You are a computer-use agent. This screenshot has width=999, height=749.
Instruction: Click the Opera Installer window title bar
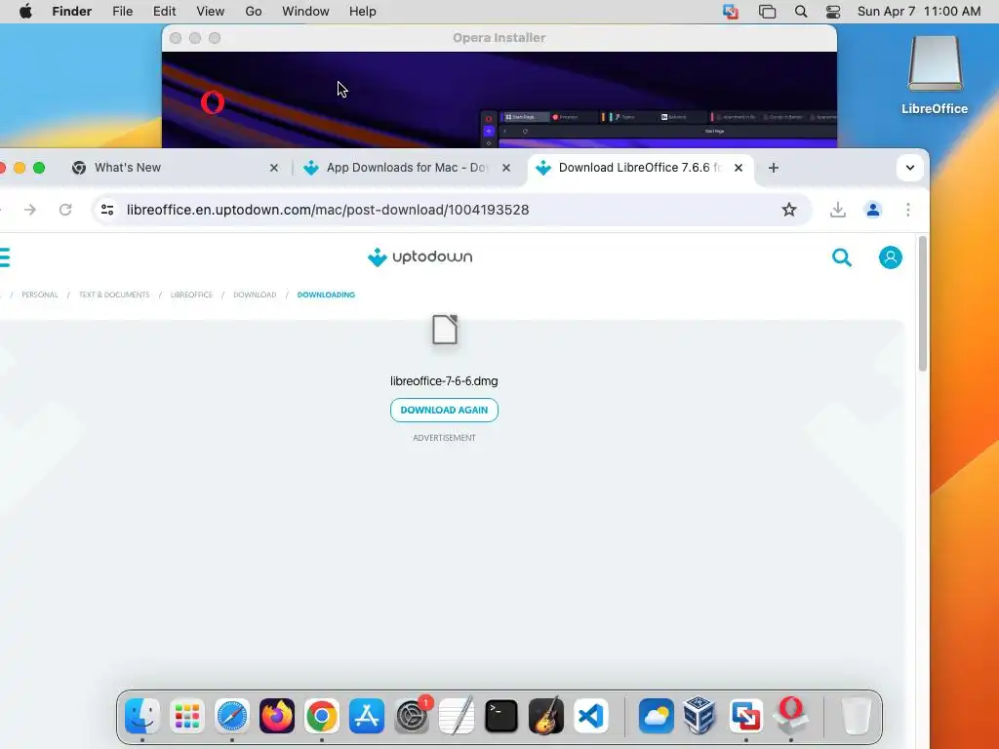pyautogui.click(x=499, y=38)
